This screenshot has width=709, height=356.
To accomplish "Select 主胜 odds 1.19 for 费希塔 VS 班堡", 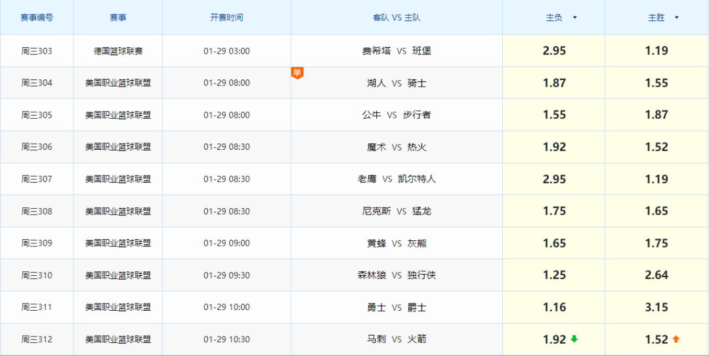I will click(656, 51).
